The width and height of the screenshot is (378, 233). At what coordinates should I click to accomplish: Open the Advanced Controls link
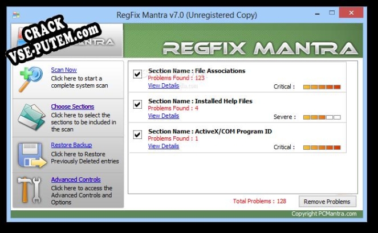[75, 179]
